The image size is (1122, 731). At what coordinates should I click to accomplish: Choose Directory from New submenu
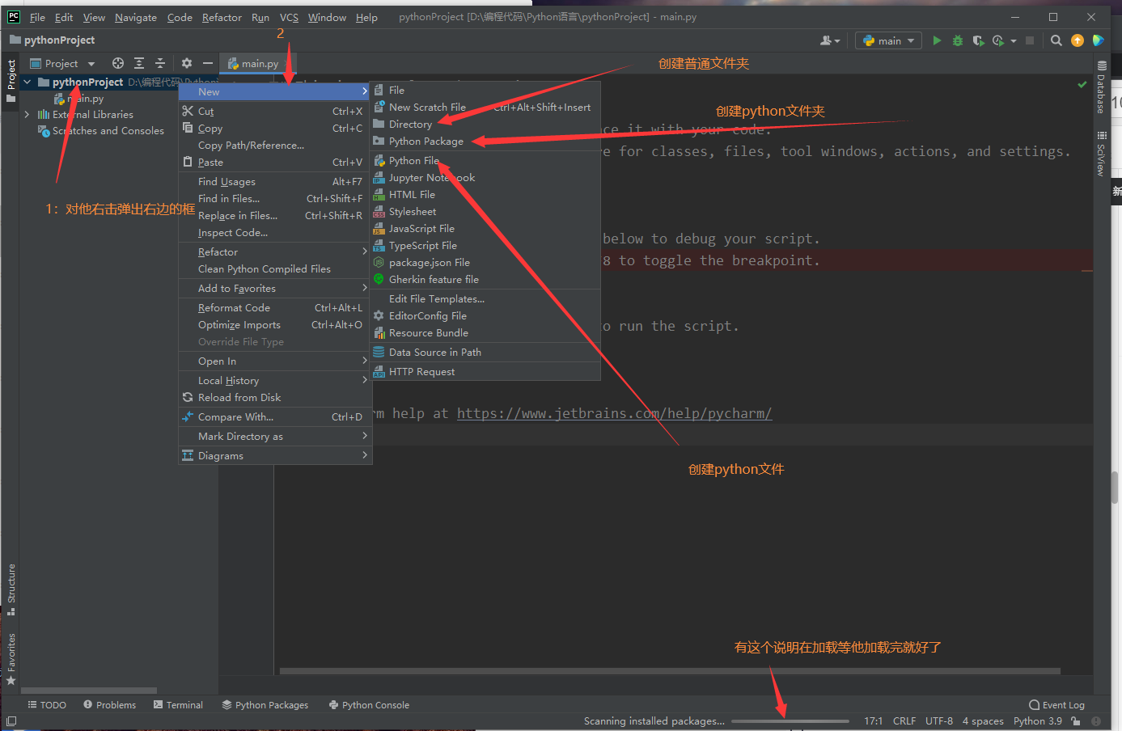[x=485, y=125]
